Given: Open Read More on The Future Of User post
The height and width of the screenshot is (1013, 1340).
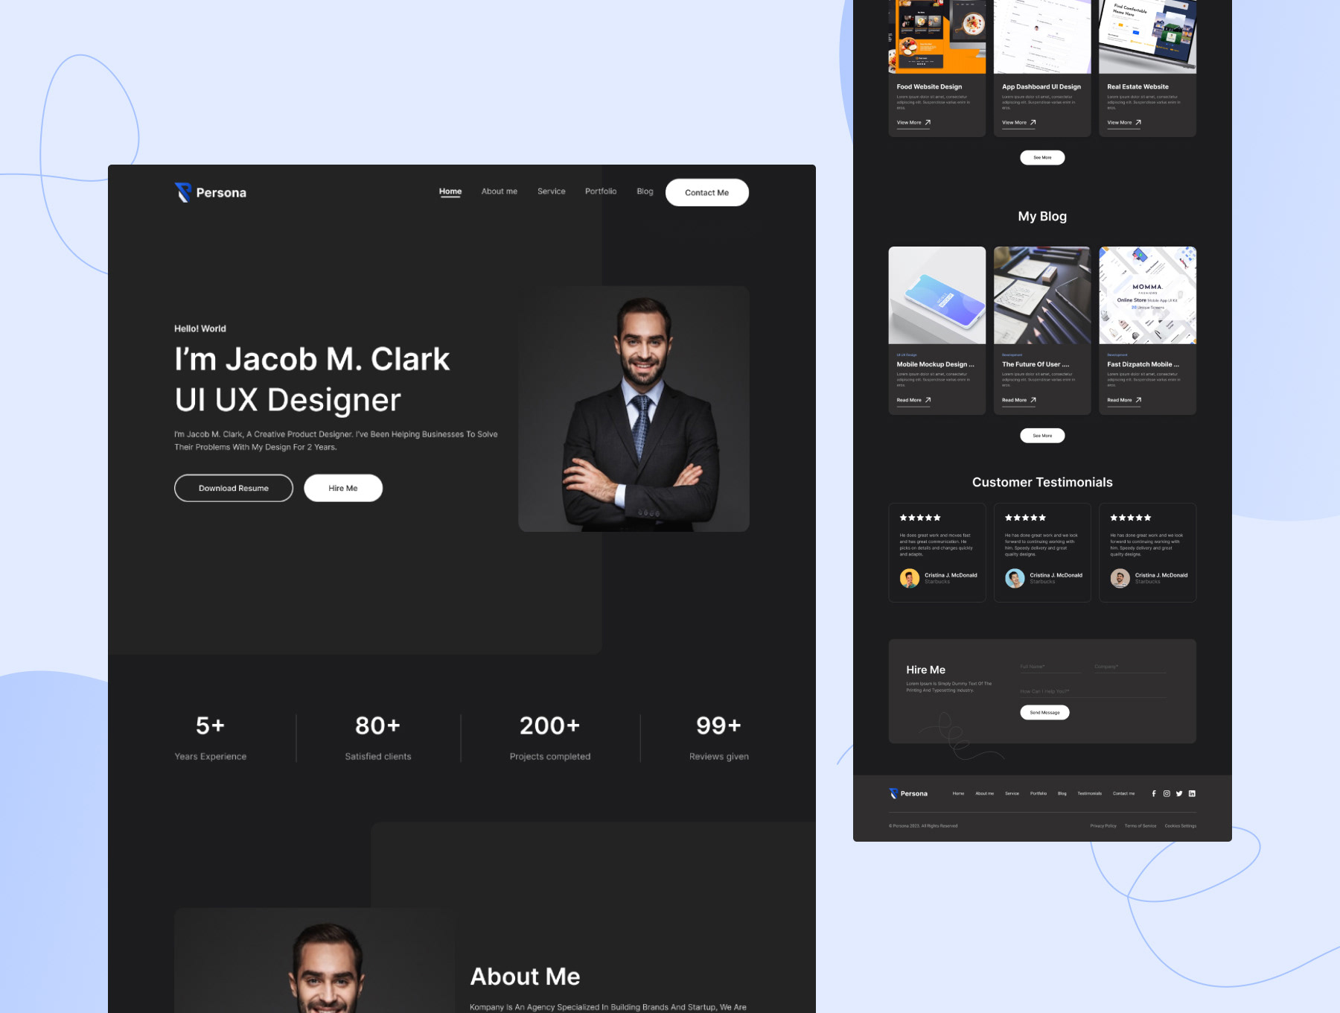Looking at the screenshot, I should coord(1014,400).
